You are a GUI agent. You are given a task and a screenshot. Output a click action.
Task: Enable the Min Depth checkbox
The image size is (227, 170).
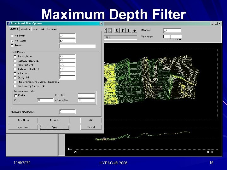pos(12,36)
